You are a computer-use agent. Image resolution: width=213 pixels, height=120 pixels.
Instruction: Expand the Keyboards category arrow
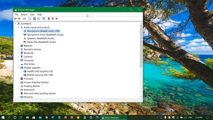[x=19, y=90]
